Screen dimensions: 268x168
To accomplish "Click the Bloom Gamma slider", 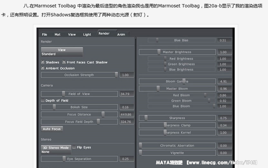I will (177, 81).
